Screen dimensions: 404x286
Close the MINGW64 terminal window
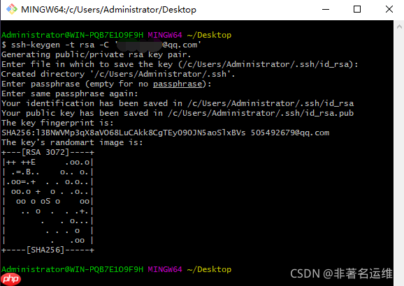click(389, 10)
